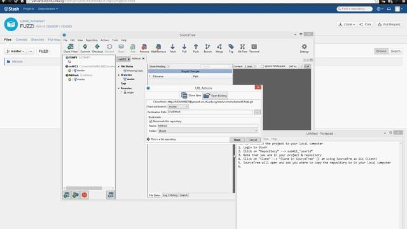Click the Push toolbar icon
Screen dimensions: 407x229
coord(196,48)
